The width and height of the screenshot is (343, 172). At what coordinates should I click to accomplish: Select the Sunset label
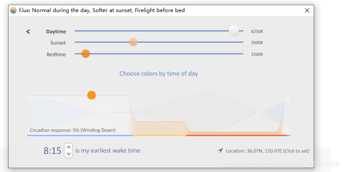coord(58,43)
